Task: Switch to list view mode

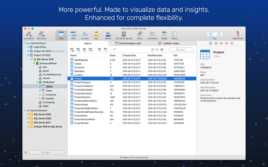Action: (x=157, y=49)
